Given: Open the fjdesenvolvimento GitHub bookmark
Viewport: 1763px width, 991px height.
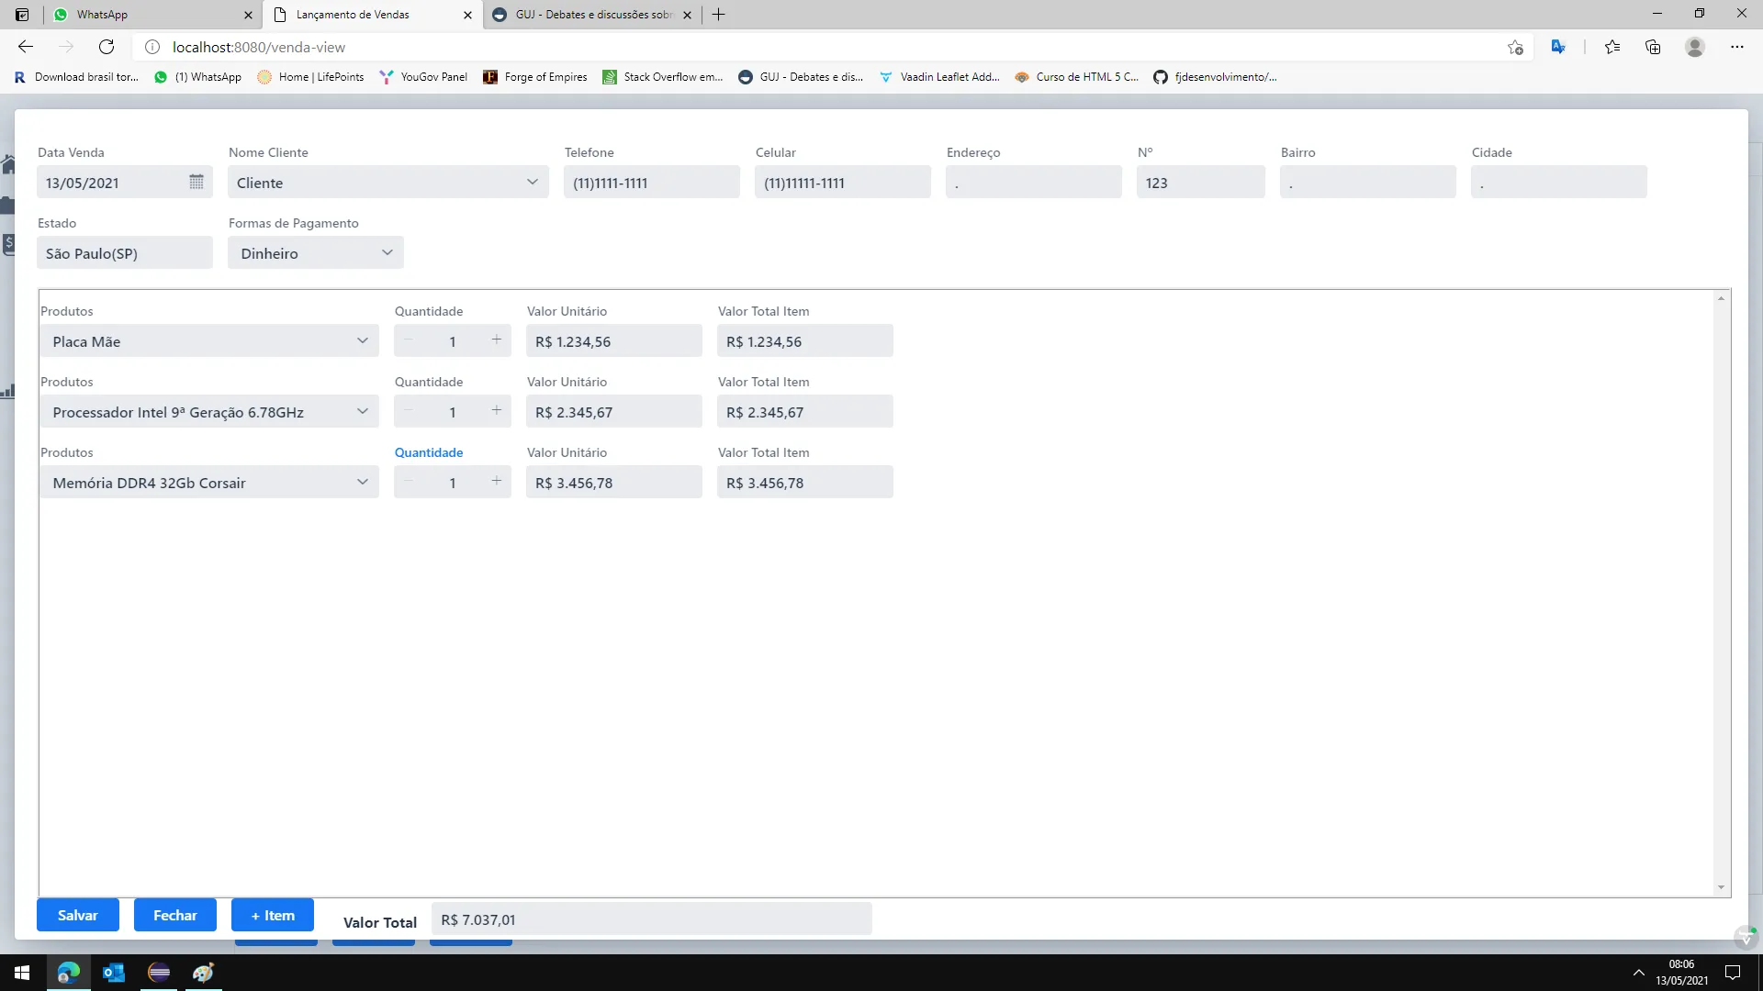Looking at the screenshot, I should pyautogui.click(x=1215, y=77).
